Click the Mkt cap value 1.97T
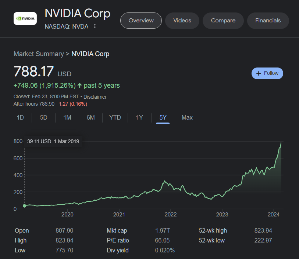Screen dimensions: 299x259 163,230
